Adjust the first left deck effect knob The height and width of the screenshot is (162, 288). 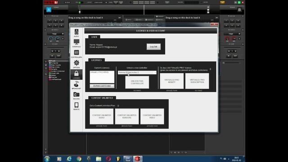(51, 39)
